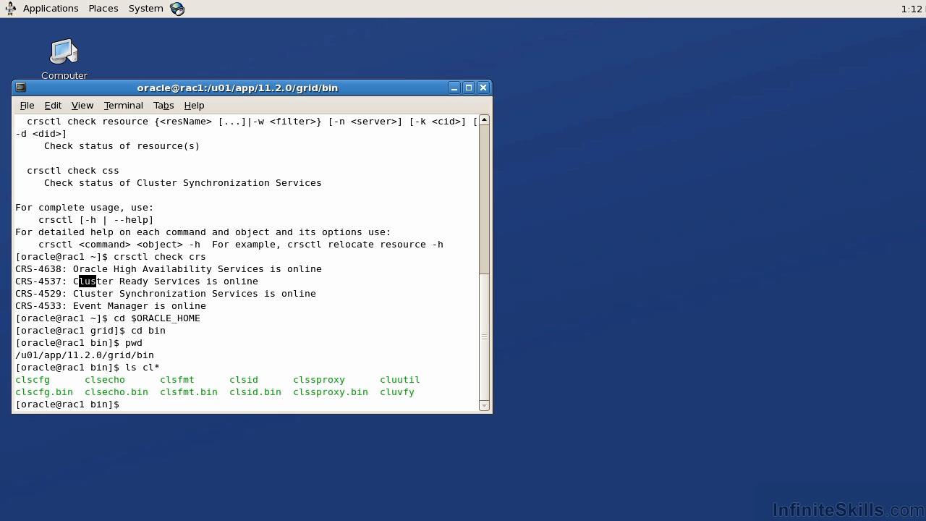The width and height of the screenshot is (926, 521).
Task: Click the 'crsctl check crs' command text
Action: point(160,257)
